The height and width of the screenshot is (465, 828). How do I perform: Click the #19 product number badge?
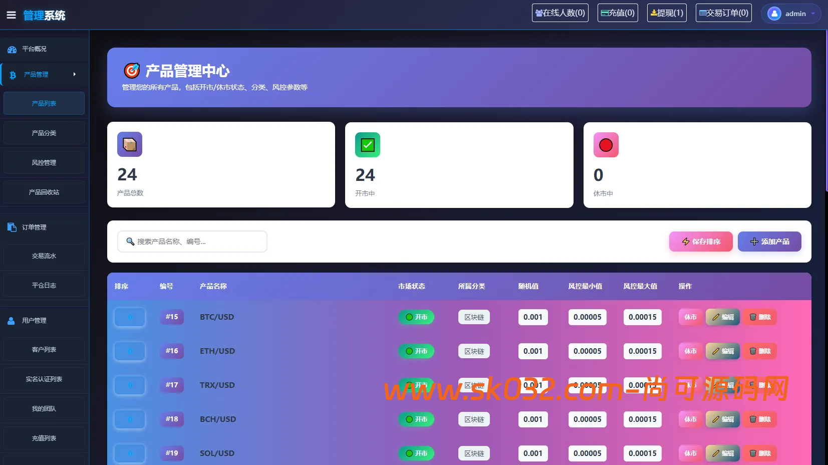pyautogui.click(x=172, y=453)
